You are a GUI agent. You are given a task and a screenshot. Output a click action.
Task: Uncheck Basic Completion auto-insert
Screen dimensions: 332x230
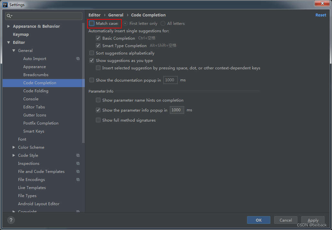[x=98, y=38]
